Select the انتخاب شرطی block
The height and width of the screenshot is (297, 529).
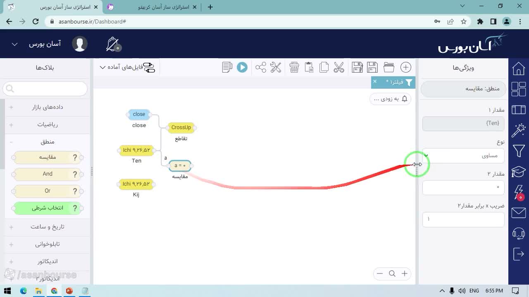(x=48, y=208)
